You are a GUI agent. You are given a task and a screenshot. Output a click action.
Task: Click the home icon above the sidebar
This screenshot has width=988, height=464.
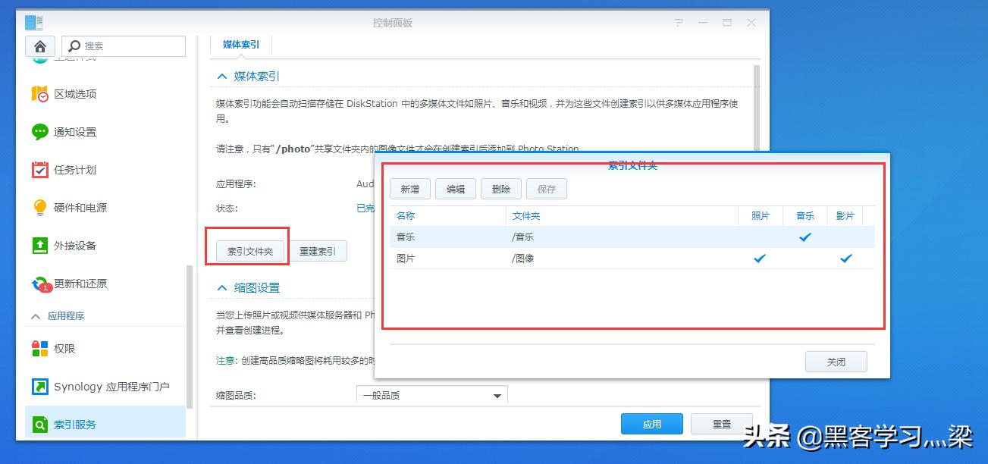click(x=39, y=45)
